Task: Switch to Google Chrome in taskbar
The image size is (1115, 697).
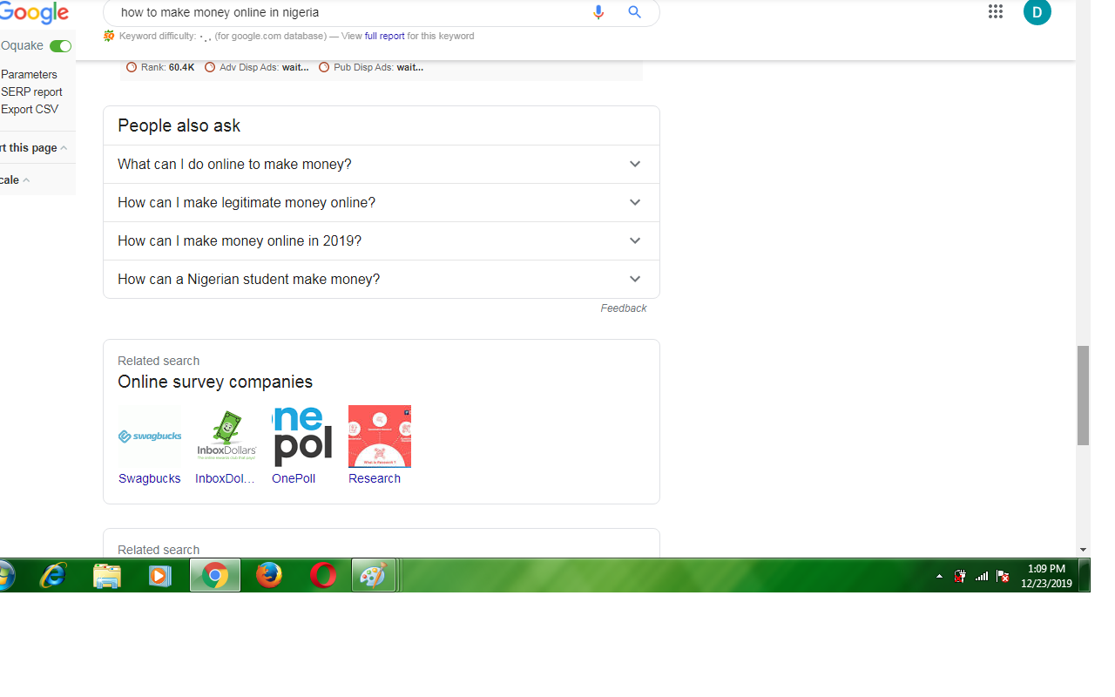Action: click(x=215, y=576)
